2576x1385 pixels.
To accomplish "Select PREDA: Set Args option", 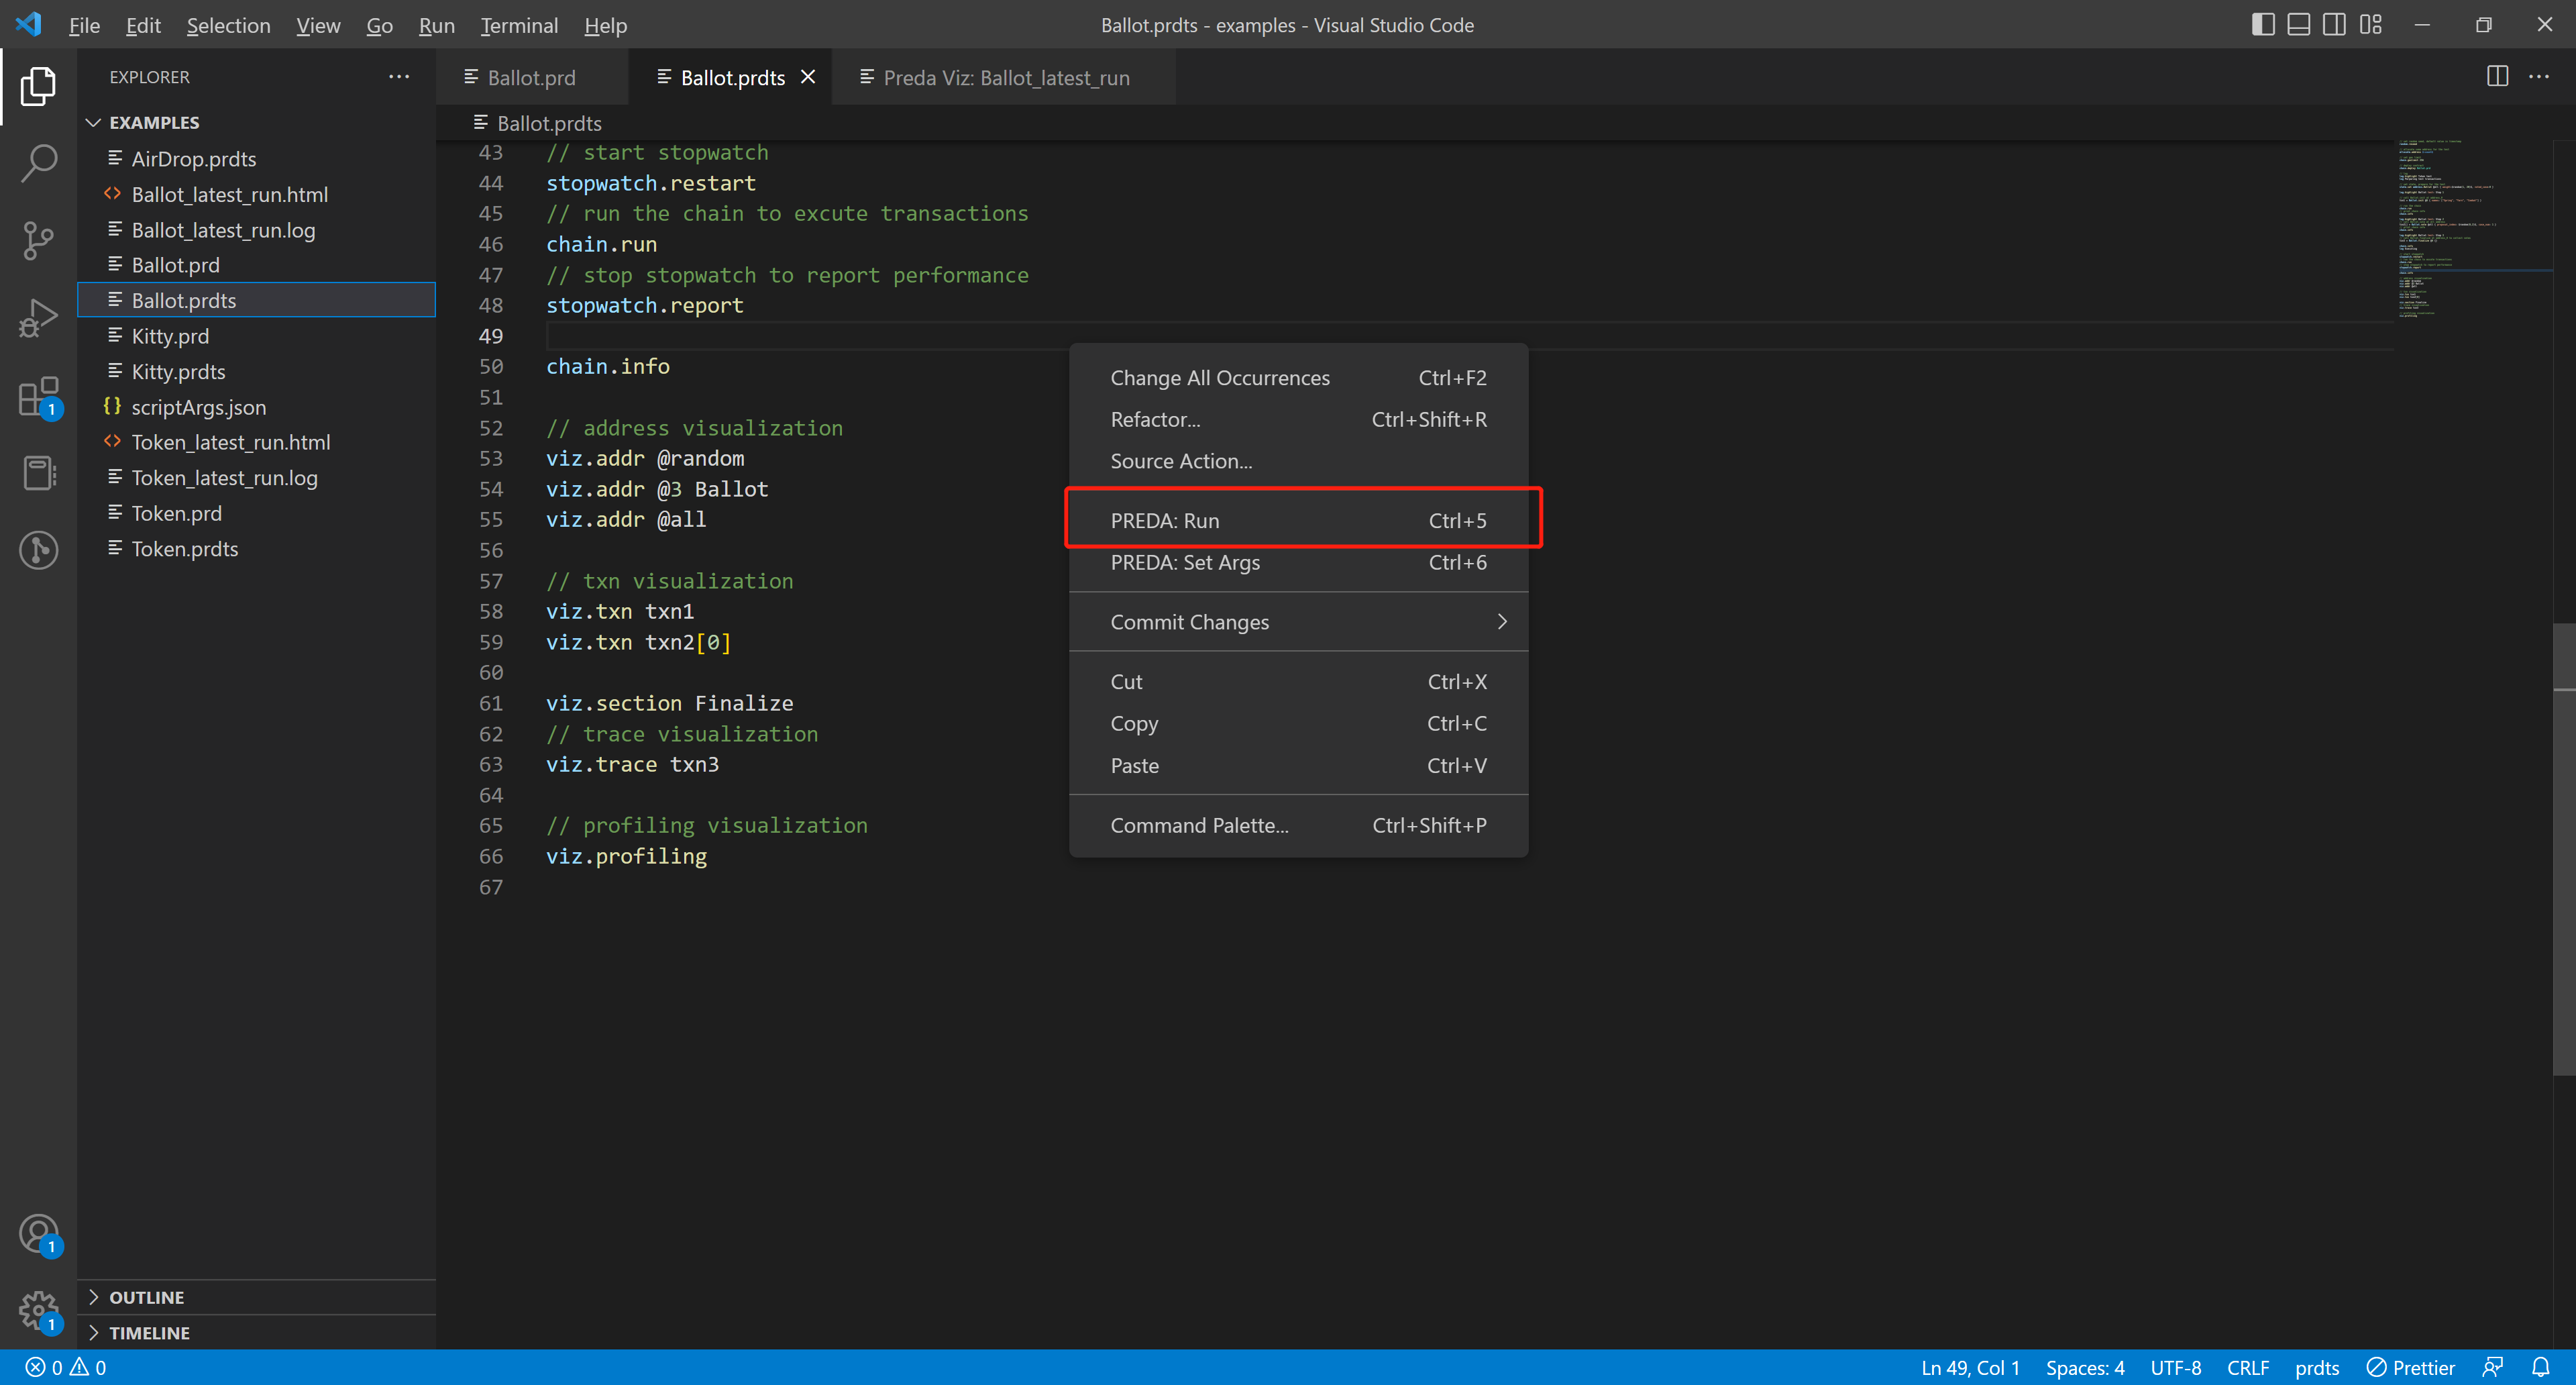I will (1185, 561).
